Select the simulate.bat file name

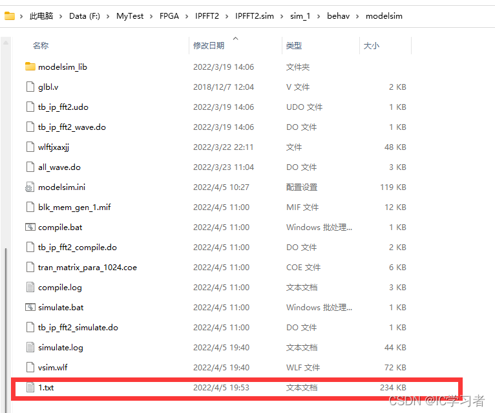(61, 307)
